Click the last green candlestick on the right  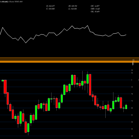click(126, 107)
